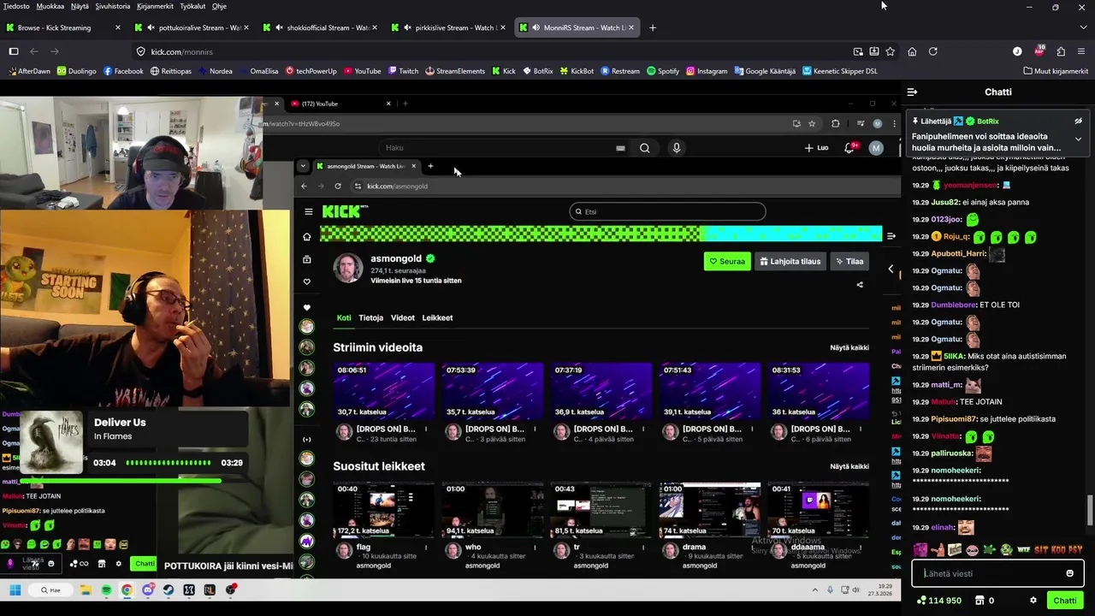Switch to pottukoiralive Stream tab
The height and width of the screenshot is (616, 1095).
coord(192,27)
